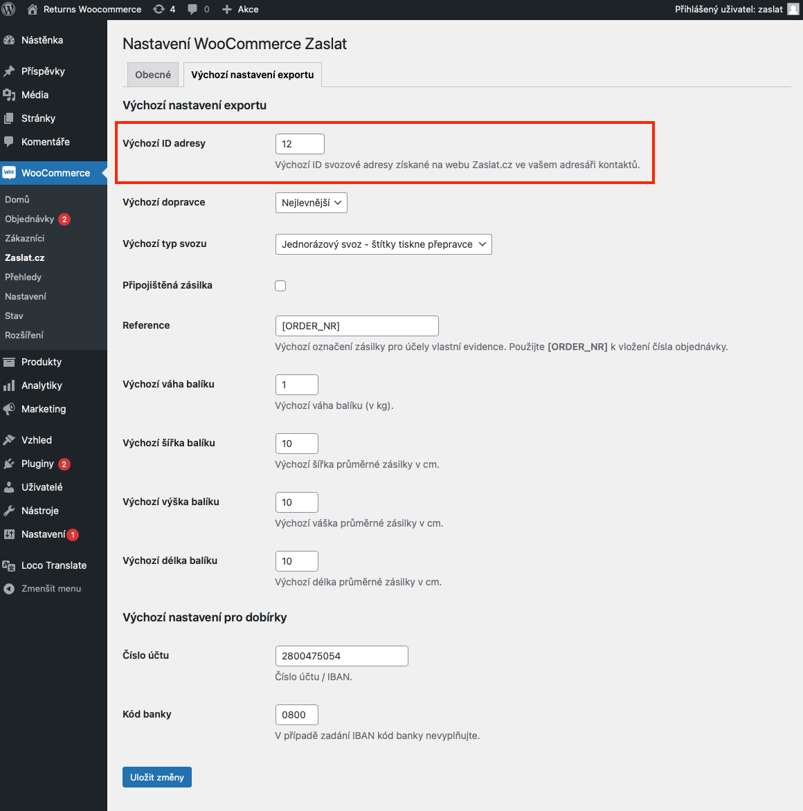Open Stav under WooCommerce submenu
This screenshot has height=811, width=803.
[x=14, y=316]
